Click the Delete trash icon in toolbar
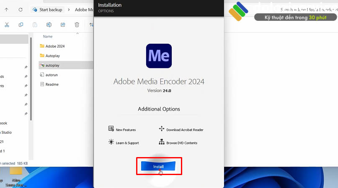This screenshot has height=188, width=338. tap(77, 25)
